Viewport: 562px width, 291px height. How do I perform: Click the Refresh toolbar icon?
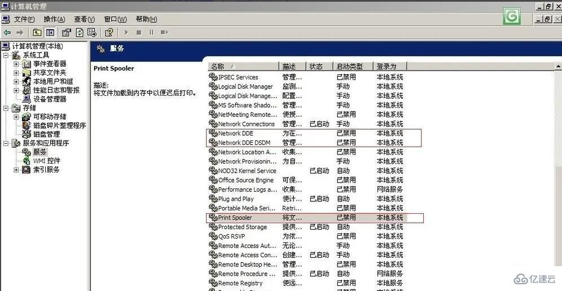coord(79,33)
